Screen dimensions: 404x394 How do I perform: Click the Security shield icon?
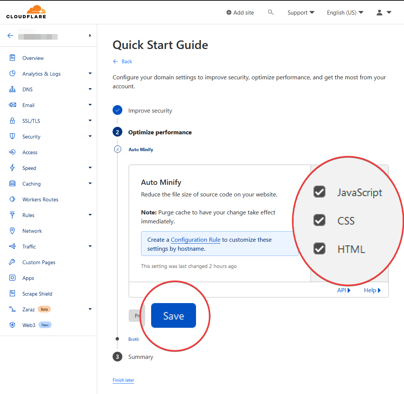[12, 136]
